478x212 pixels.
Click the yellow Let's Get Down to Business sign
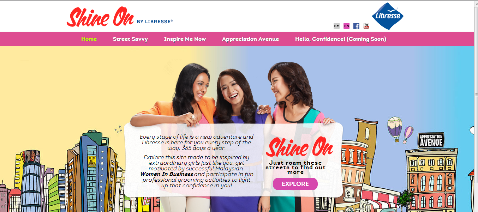tap(92, 162)
